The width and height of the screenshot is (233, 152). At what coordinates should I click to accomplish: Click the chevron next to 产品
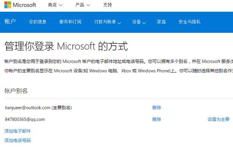pyautogui.click(x=88, y=5)
